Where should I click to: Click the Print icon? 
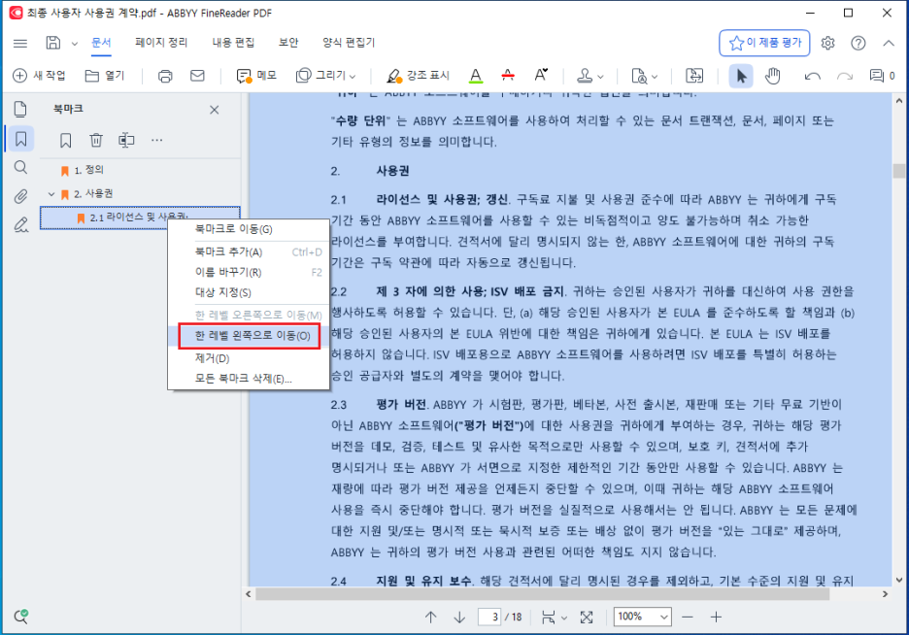click(165, 76)
